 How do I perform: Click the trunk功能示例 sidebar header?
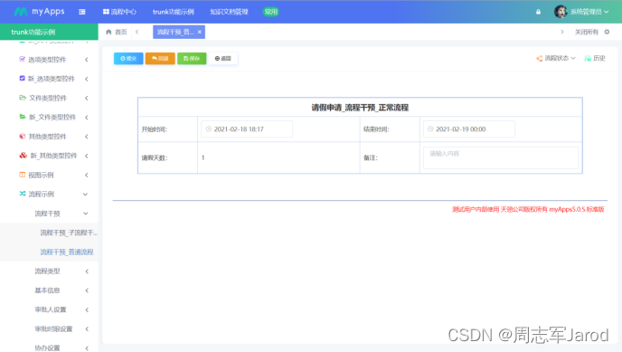tap(49, 32)
